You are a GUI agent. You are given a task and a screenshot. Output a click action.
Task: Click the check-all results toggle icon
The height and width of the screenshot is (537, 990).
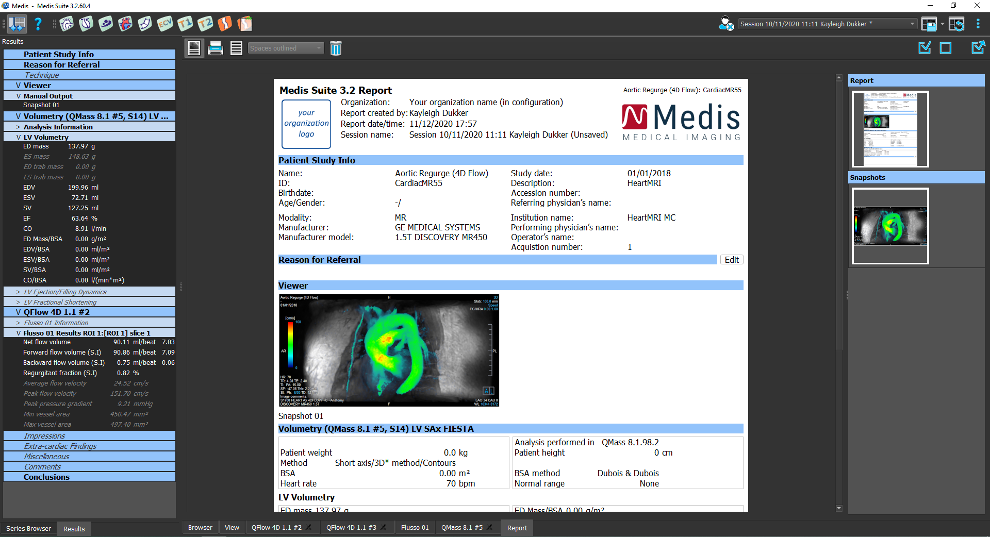[x=924, y=47]
